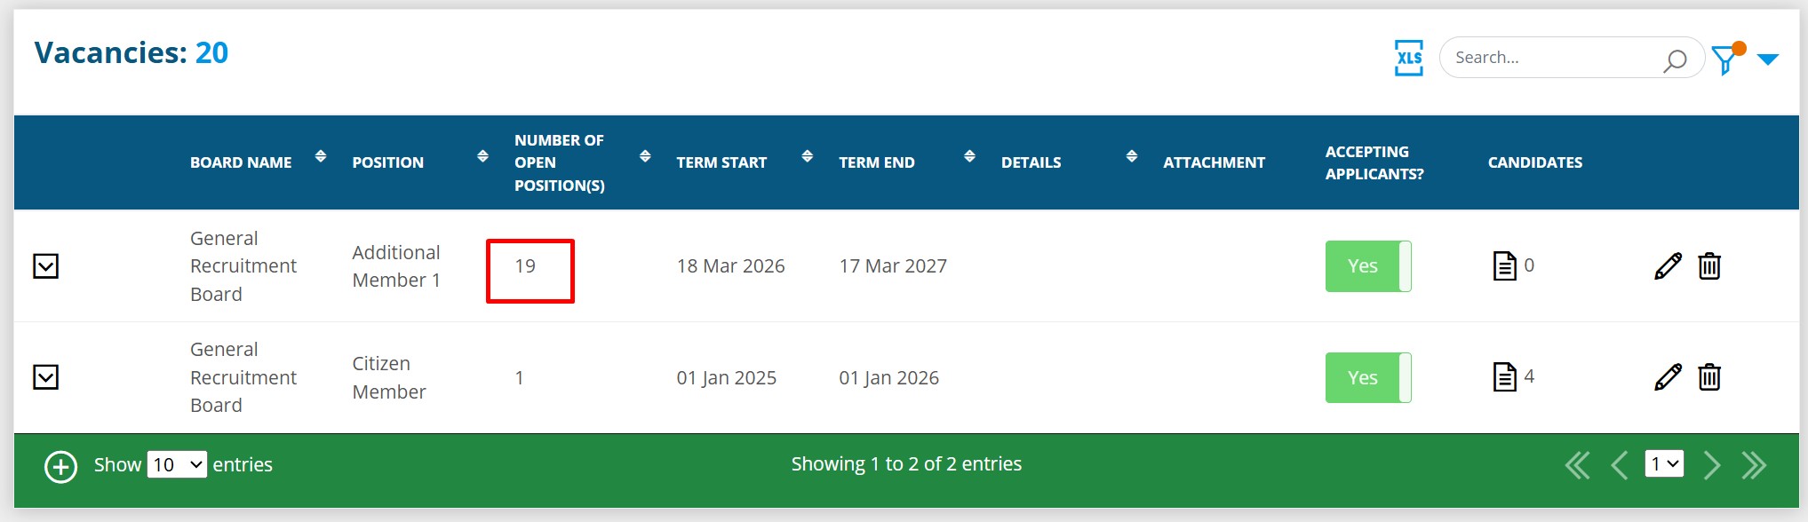Expand the blue filter dropdown arrow
Screen dimensions: 1808x522
[x=1768, y=59]
